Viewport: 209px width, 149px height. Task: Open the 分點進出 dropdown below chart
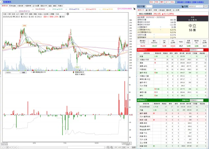tap(12, 73)
